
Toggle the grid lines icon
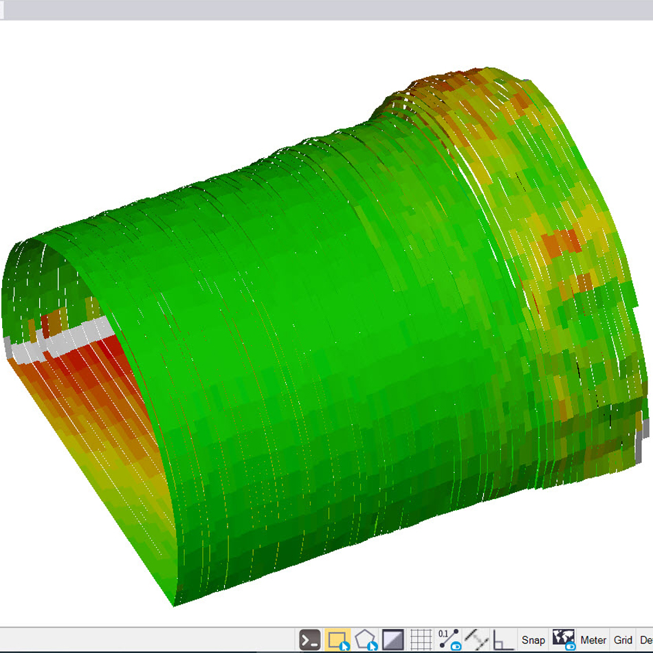pos(420,639)
